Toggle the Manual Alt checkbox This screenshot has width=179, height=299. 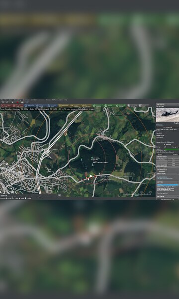tap(164, 144)
